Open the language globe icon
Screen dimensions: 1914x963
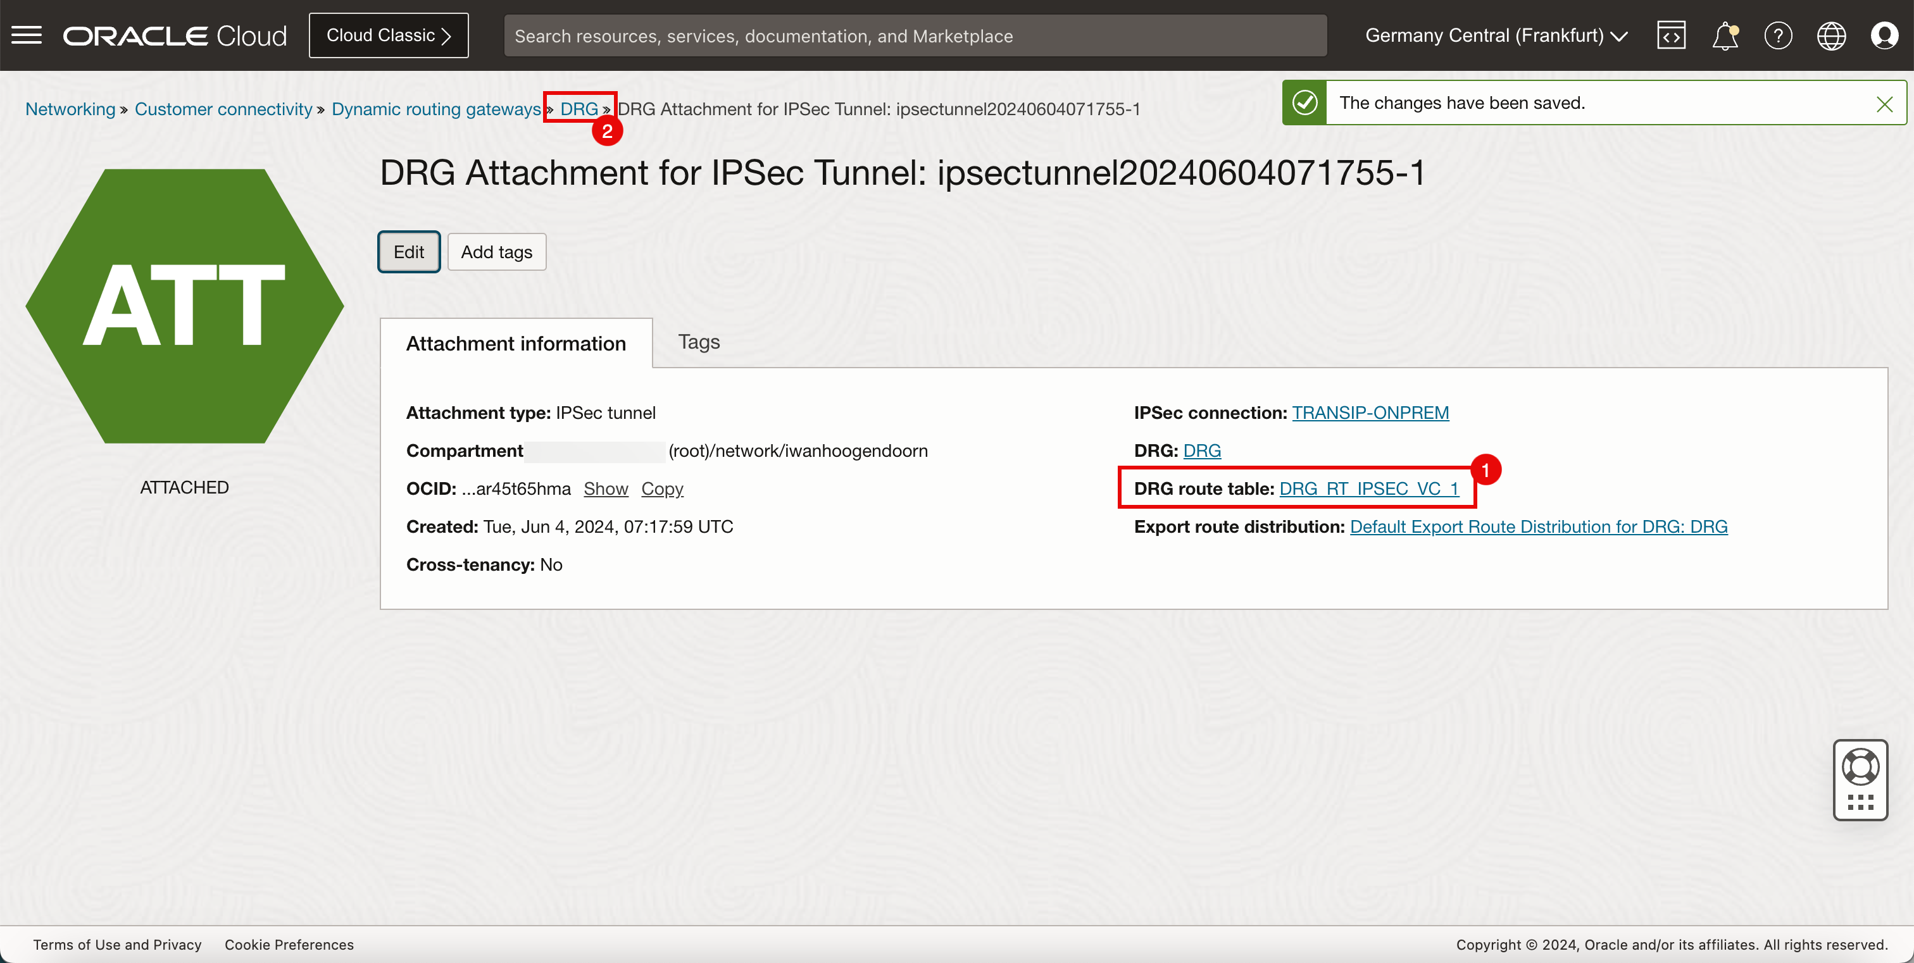click(x=1831, y=35)
